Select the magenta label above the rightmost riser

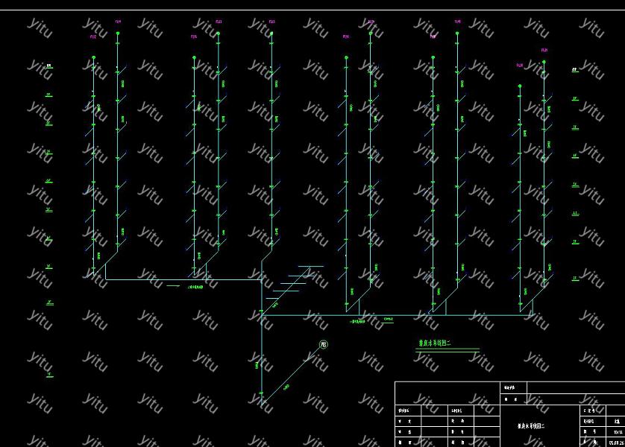click(544, 50)
